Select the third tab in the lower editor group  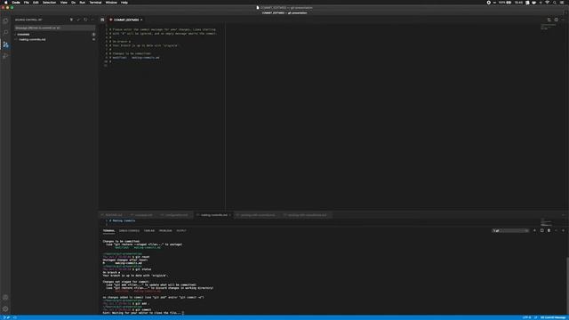pos(176,215)
